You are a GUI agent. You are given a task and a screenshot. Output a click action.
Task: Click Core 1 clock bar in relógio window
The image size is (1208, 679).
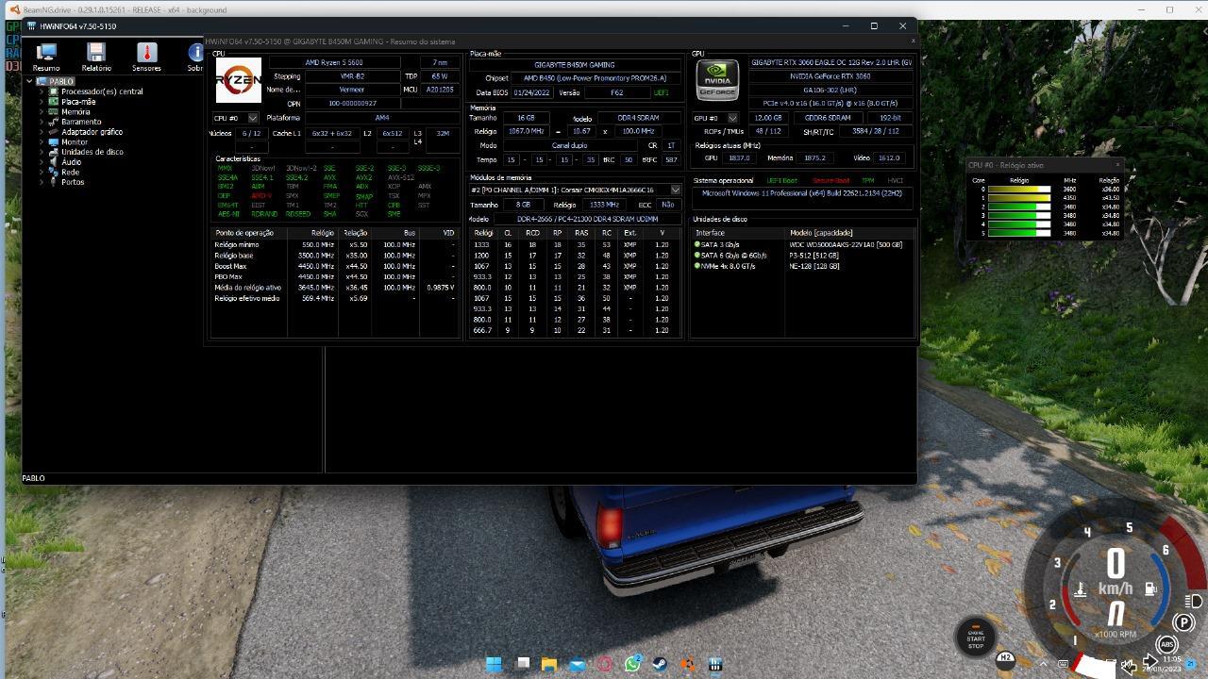pos(1018,198)
